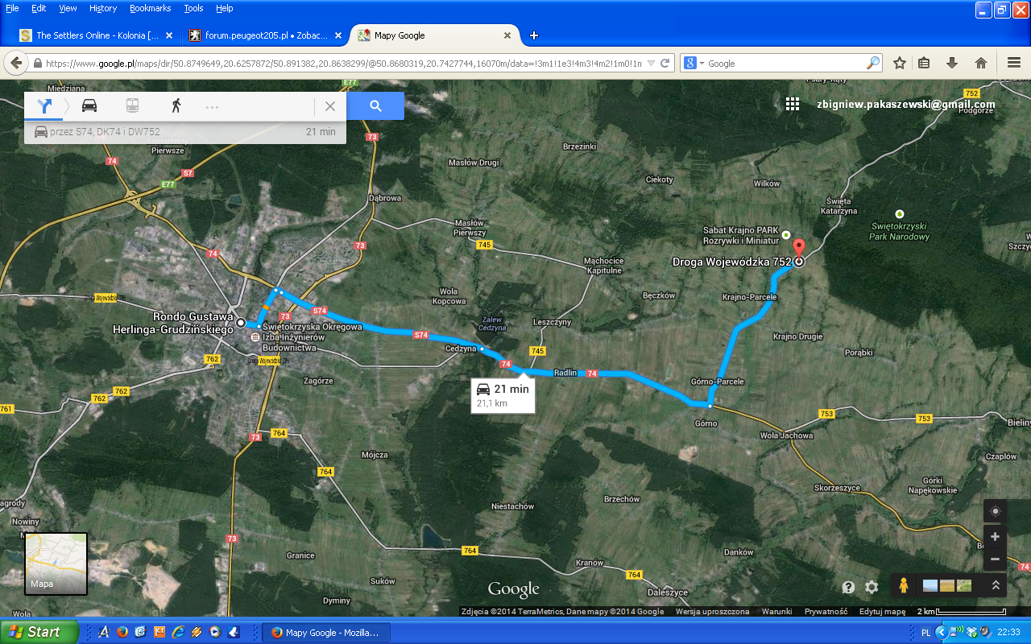Click the yellow Street View pegman

(903, 586)
